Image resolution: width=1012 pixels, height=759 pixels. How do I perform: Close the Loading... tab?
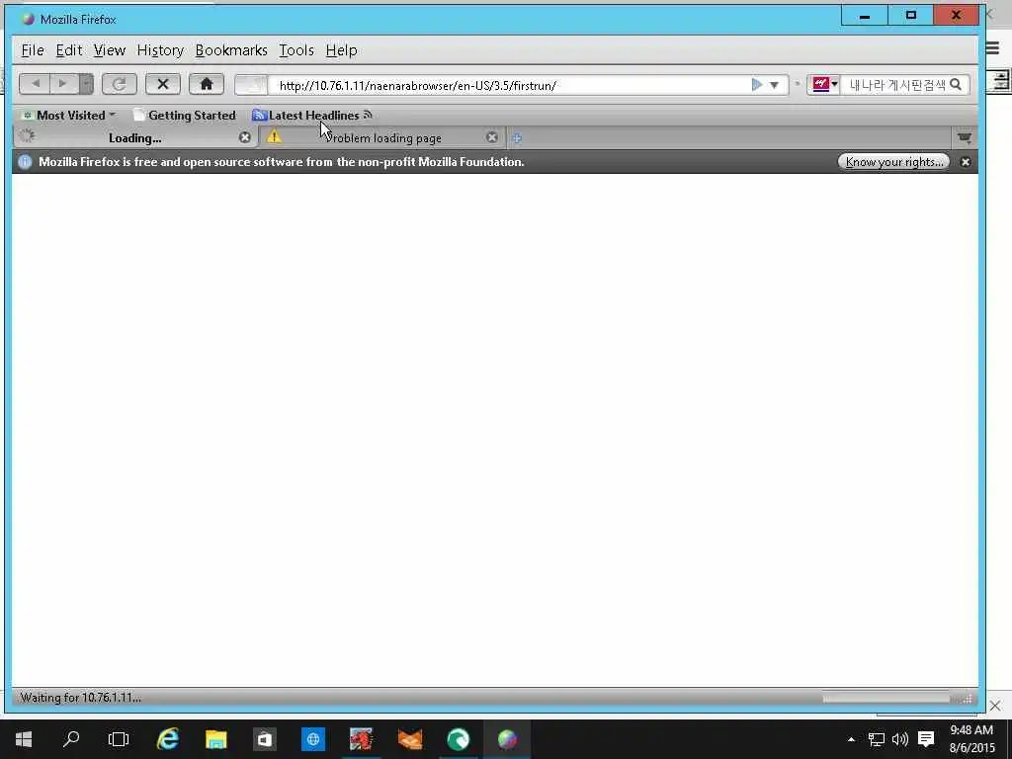pos(245,137)
